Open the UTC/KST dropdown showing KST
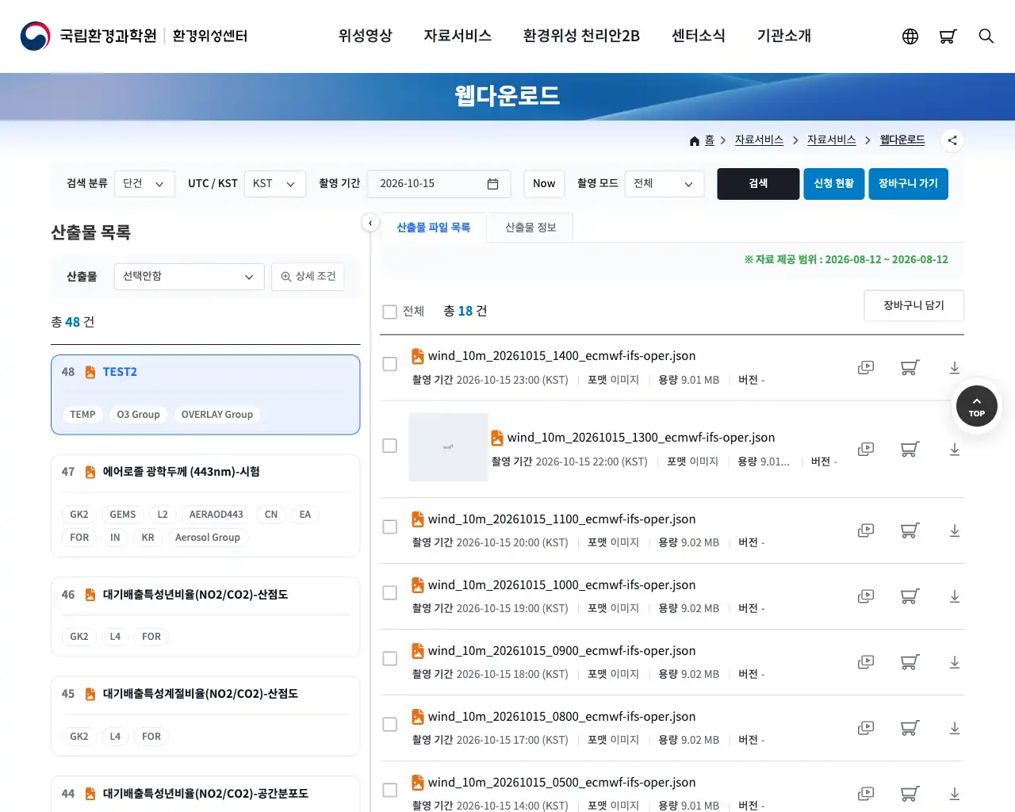This screenshot has height=812, width=1015. pos(275,184)
